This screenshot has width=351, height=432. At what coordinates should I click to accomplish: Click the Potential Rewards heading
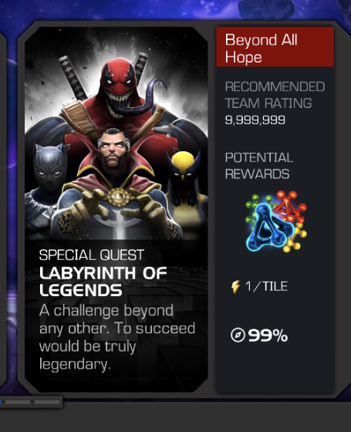point(259,166)
